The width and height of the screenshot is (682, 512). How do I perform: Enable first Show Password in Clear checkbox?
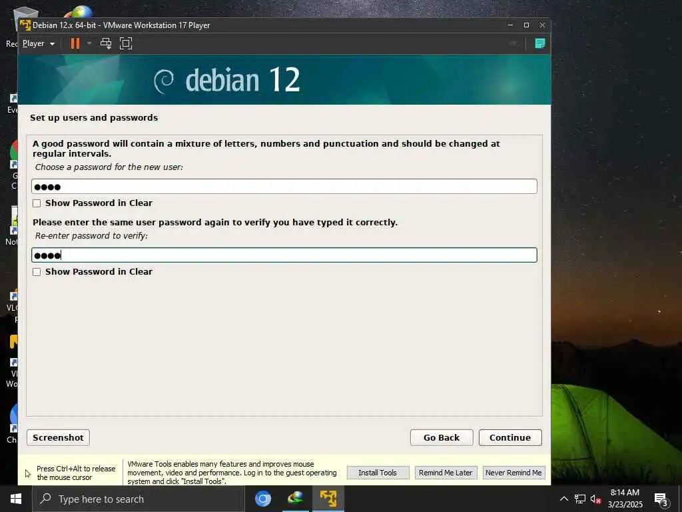click(37, 203)
